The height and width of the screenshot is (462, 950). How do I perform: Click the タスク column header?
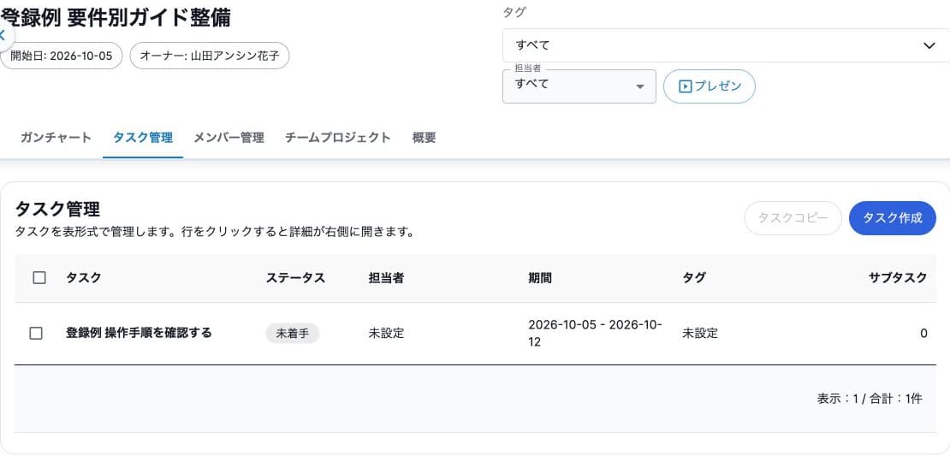(x=84, y=278)
